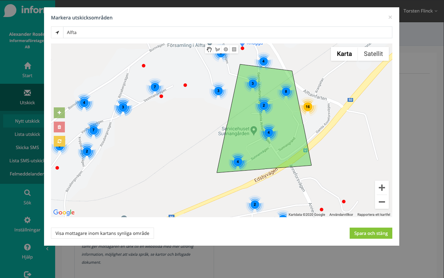Image resolution: width=444 pixels, height=278 pixels.
Task: Click the blue 8 recipient cluster
Action: tap(286, 92)
